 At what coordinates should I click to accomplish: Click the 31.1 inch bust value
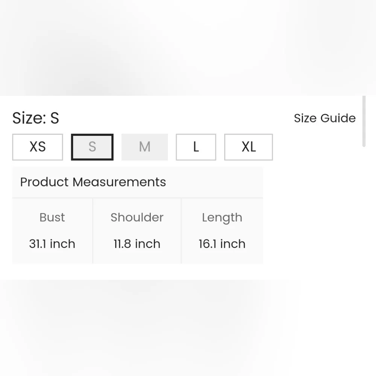[x=52, y=244]
